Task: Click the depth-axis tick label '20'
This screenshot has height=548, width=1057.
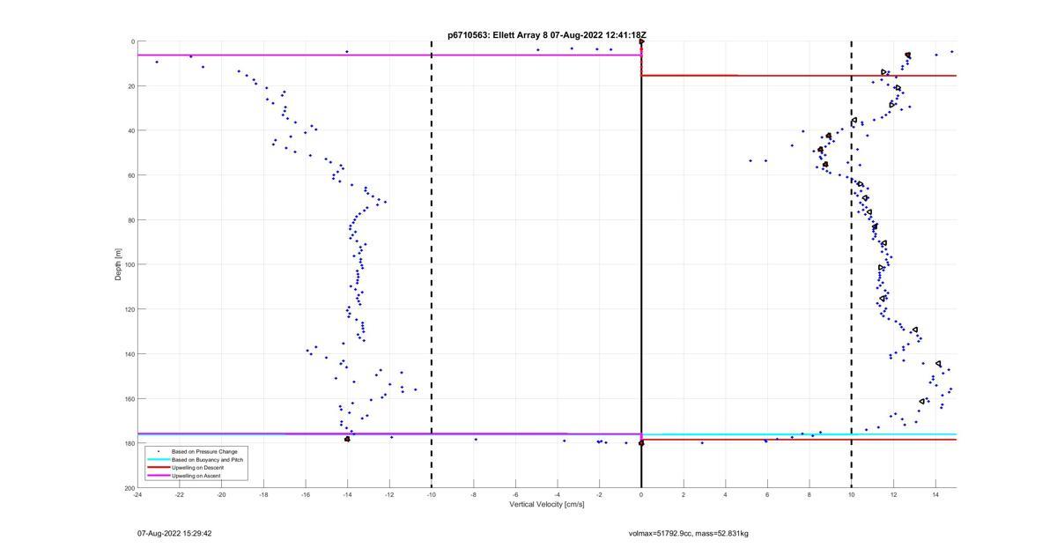Action: 130,86
